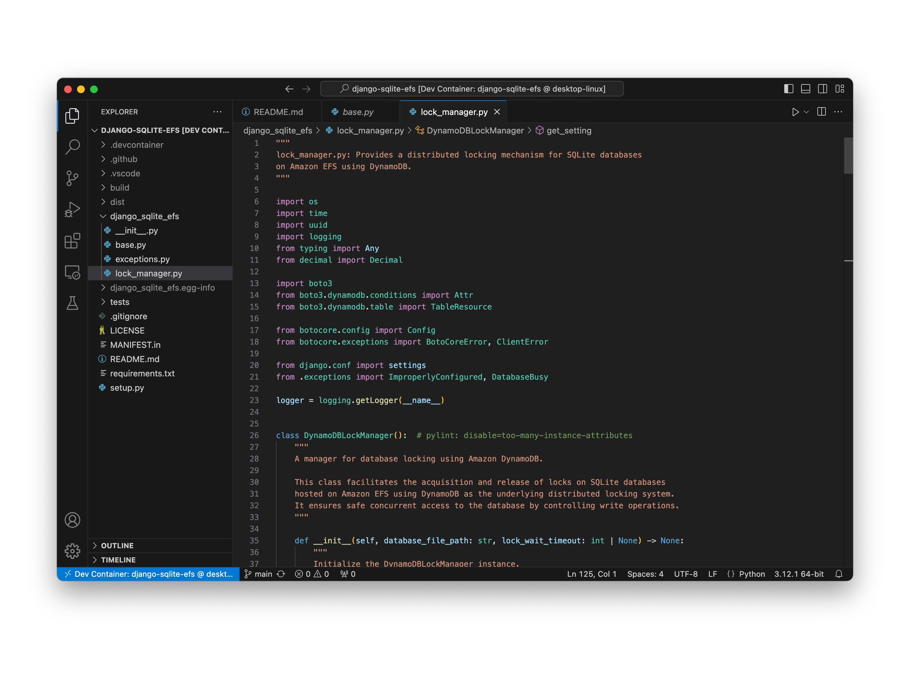Open setup.py in explorer
Screen dimensions: 910x682
(x=161, y=388)
